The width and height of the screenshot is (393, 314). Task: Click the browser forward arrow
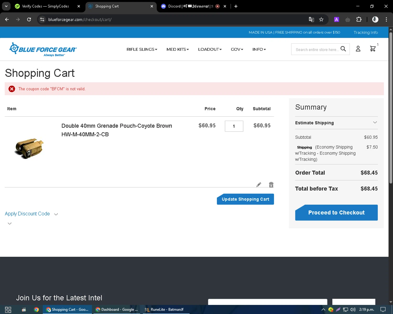coord(18,19)
